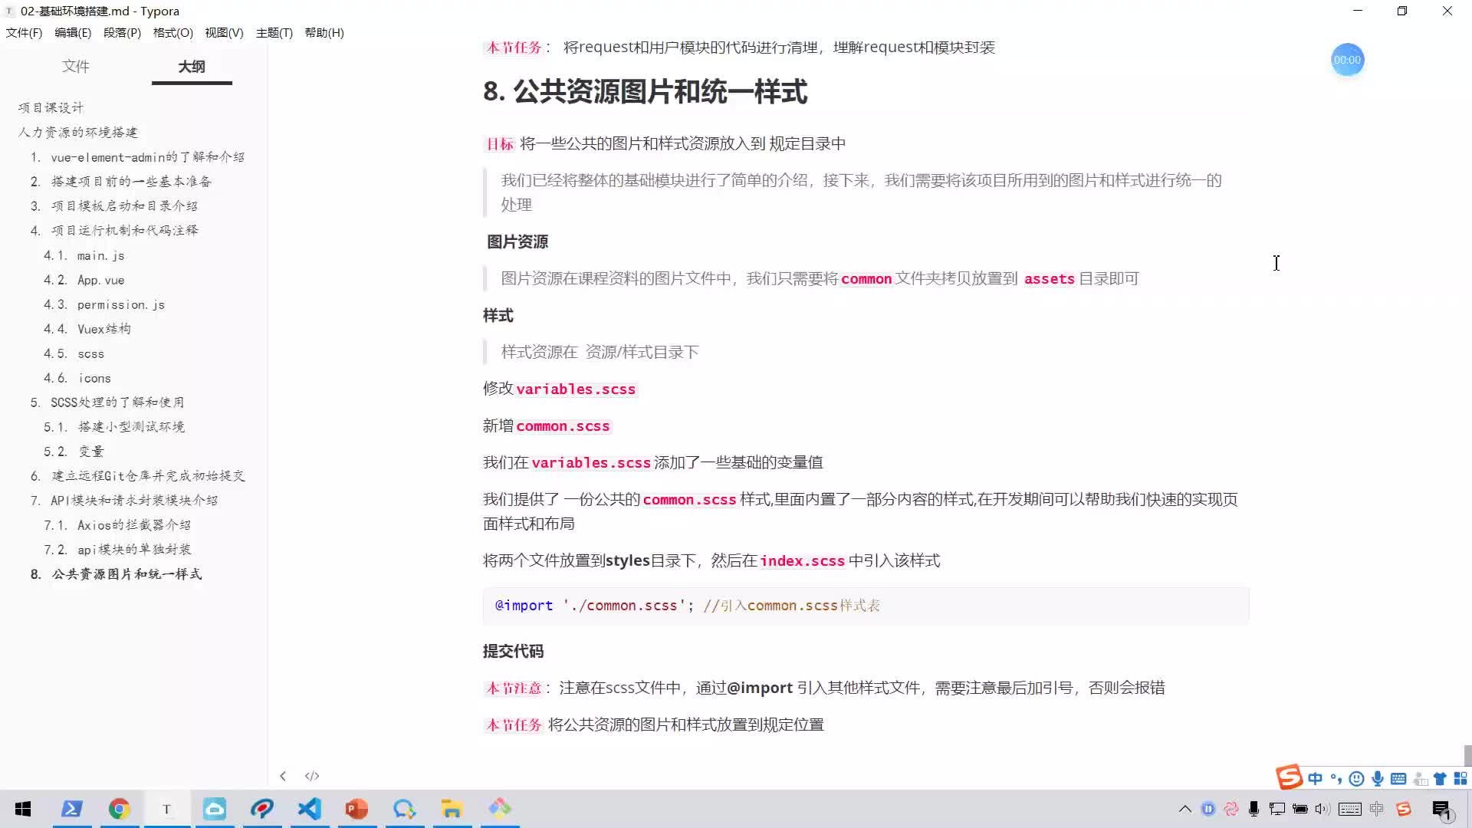1472x828 pixels.
Task: Go to outline 6. 建立远程Git仓库
Action: 138,476
